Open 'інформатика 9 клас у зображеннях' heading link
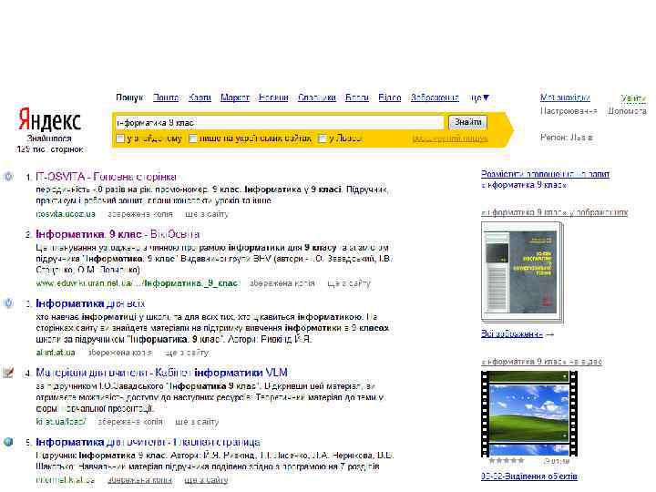Screen dimensions: 656x492 tap(555, 212)
